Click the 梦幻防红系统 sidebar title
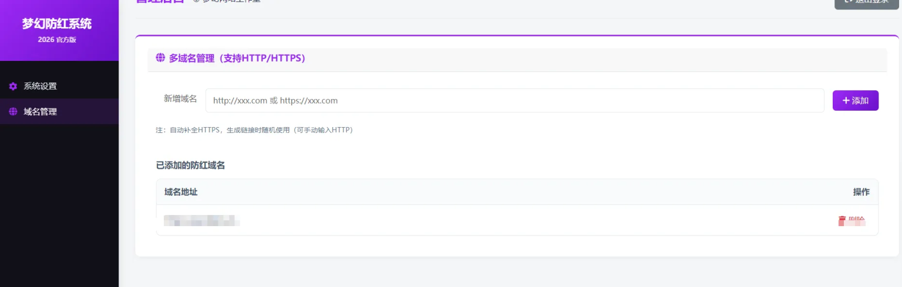 (x=57, y=24)
